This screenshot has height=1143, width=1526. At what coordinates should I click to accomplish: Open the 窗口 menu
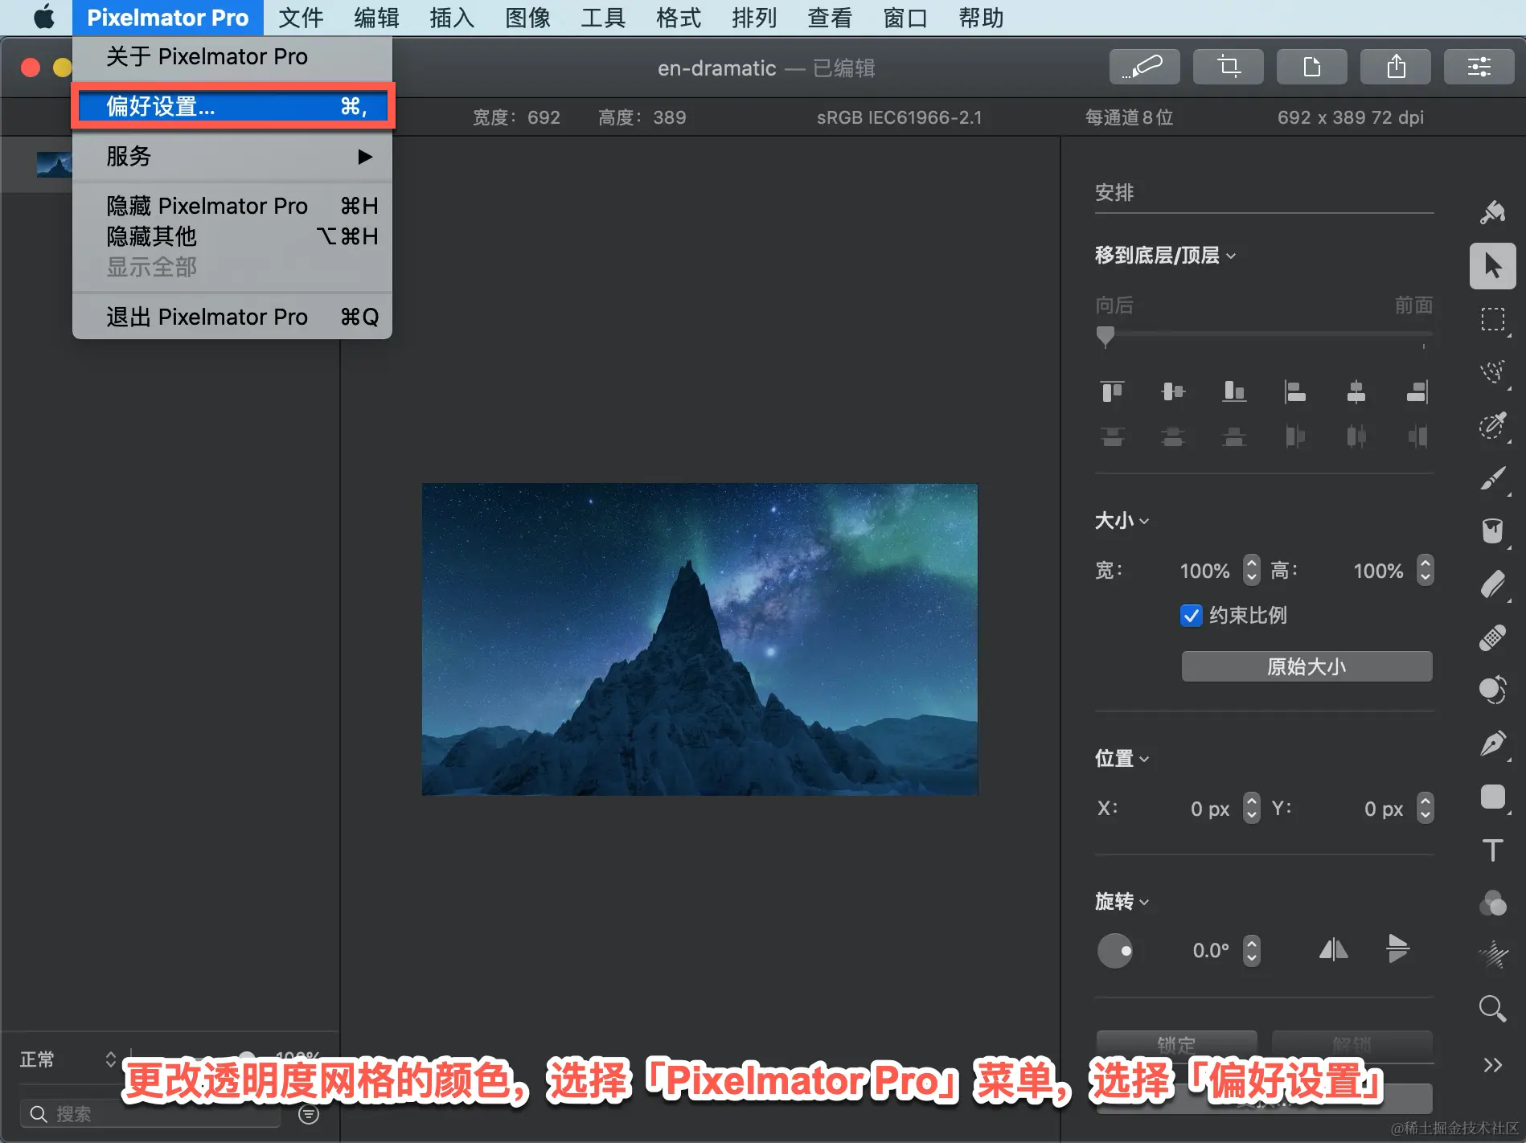905,18
